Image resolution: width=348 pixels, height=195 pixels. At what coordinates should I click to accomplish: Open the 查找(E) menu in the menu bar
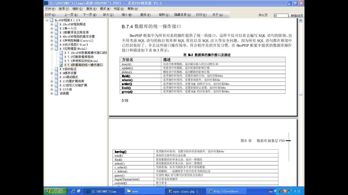pos(91,9)
